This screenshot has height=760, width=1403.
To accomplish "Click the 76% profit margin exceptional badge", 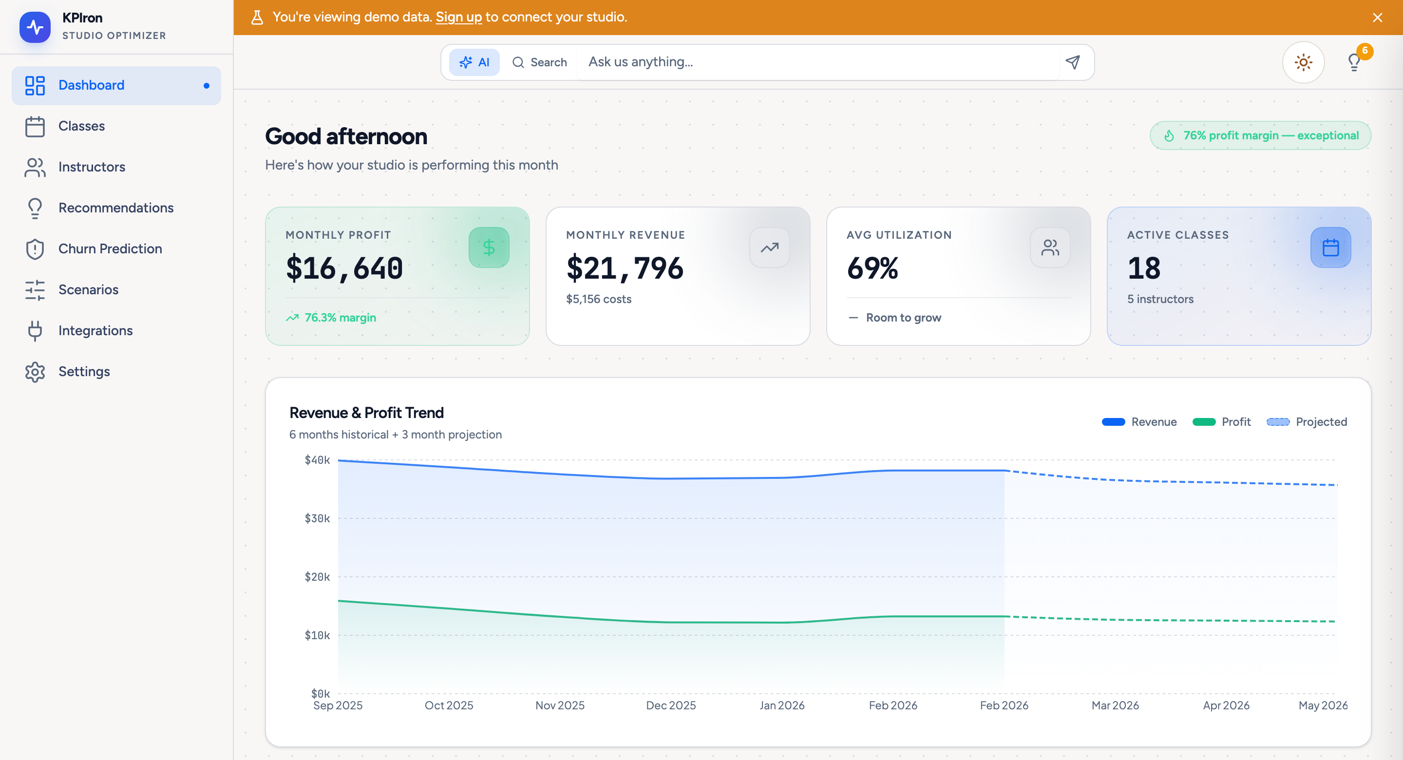I will click(x=1260, y=135).
